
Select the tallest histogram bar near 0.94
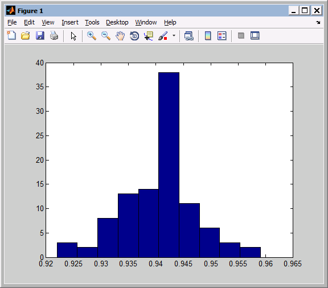(169, 165)
